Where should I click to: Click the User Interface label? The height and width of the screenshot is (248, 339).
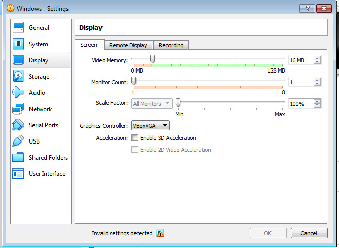(x=47, y=174)
